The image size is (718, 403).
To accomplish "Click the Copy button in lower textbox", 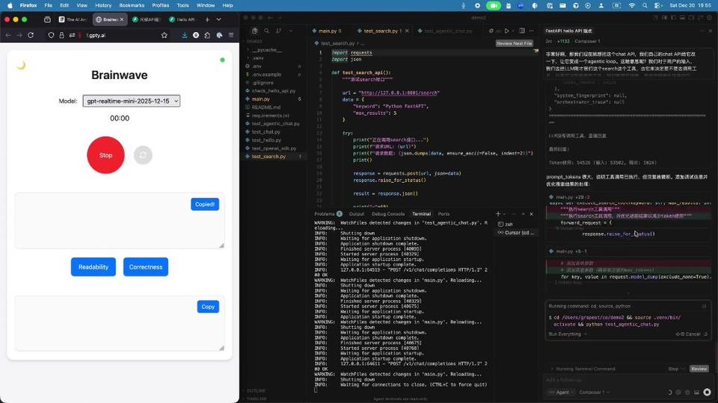I will click(x=208, y=307).
